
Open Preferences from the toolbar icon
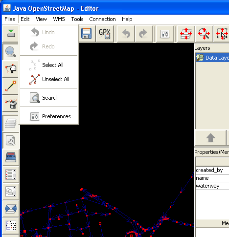[165, 34]
